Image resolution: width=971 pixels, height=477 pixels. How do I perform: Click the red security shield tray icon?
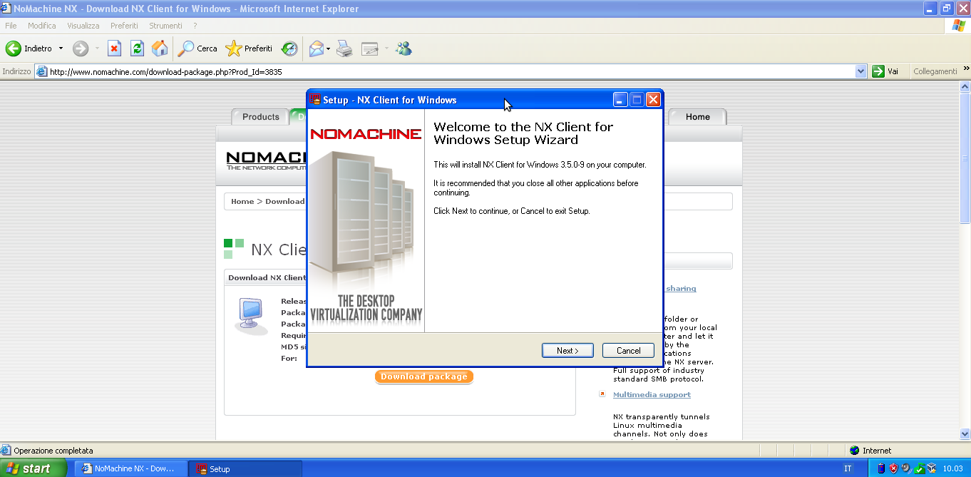[x=893, y=468]
